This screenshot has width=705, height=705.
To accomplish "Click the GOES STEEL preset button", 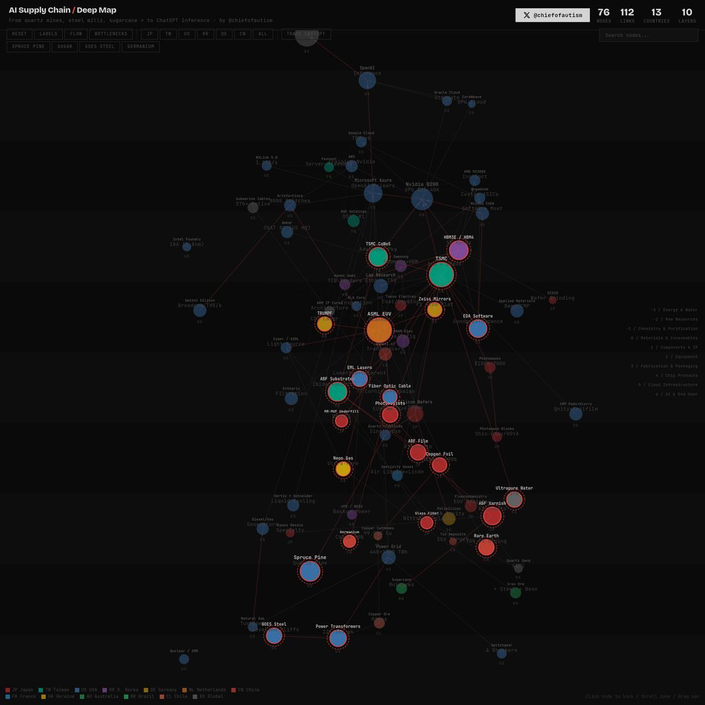I will pos(100,46).
